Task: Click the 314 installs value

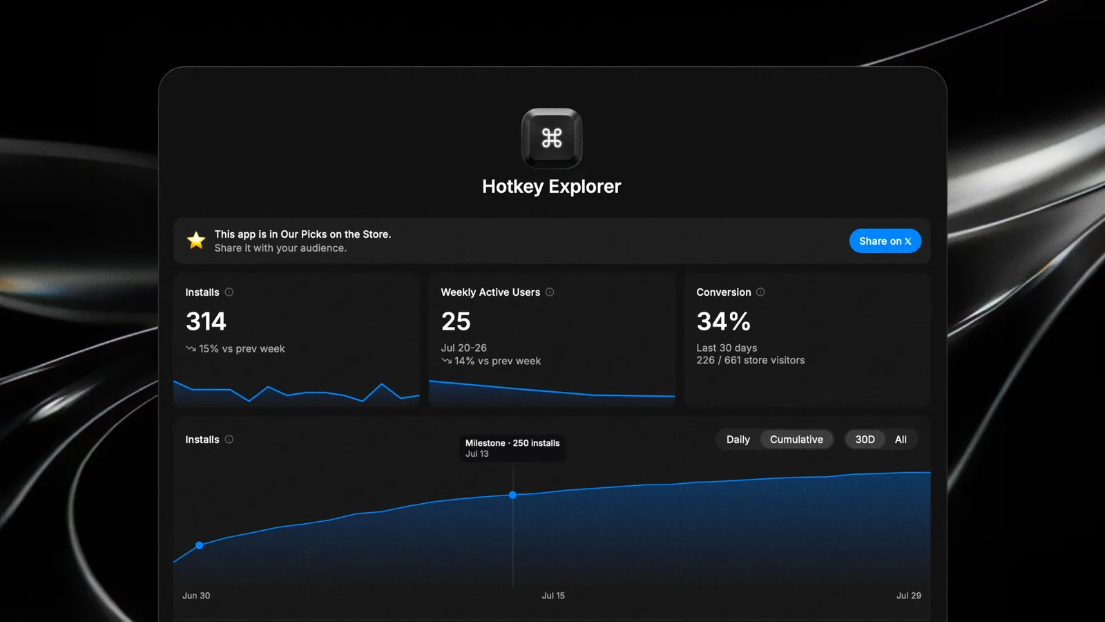Action: 206,321
